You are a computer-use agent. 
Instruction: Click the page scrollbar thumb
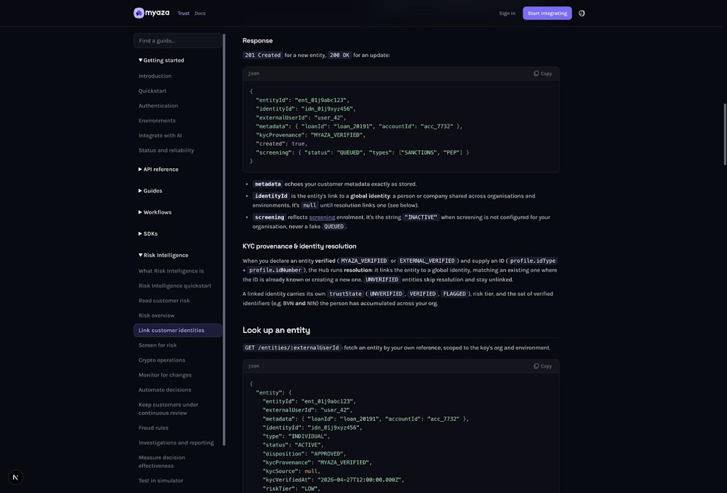[725, 134]
